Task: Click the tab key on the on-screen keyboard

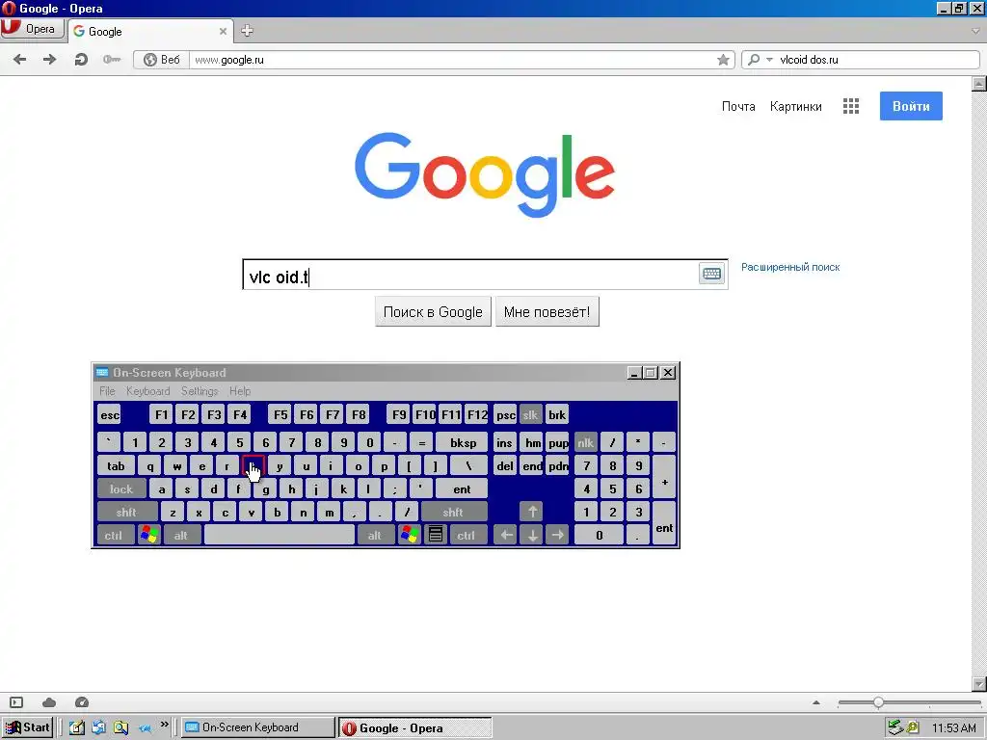Action: (x=116, y=466)
